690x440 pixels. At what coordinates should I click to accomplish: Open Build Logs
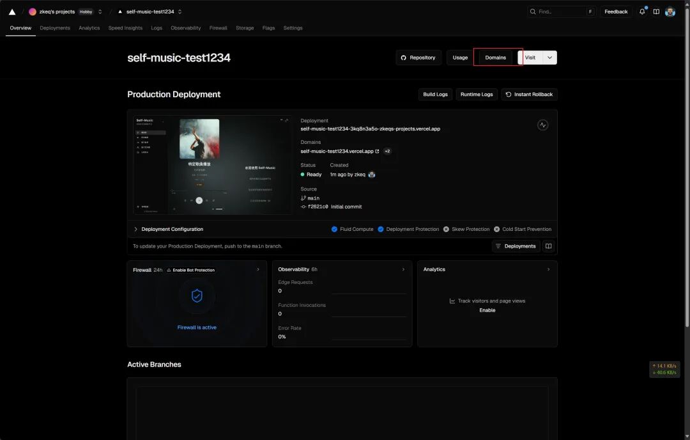(435, 94)
